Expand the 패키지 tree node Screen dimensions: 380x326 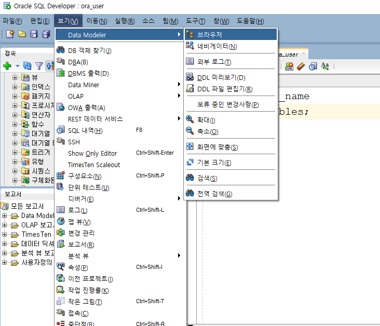(x=15, y=96)
